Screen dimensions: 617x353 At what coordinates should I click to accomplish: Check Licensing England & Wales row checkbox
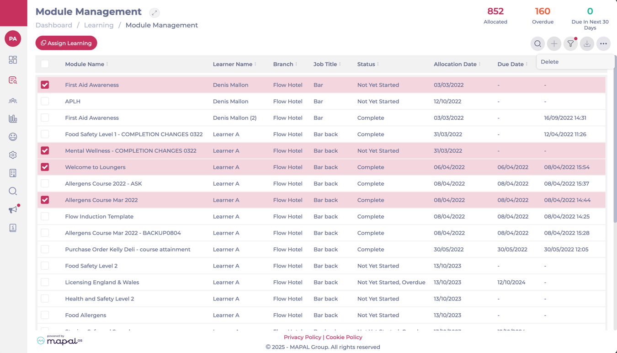[45, 282]
